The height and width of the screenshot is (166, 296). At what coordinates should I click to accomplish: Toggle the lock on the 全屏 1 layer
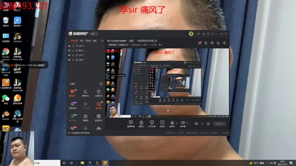point(73,60)
